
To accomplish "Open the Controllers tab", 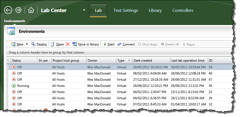I will (183, 10).
